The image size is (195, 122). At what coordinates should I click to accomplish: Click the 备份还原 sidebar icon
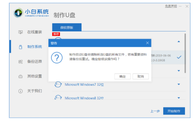pos(21,62)
